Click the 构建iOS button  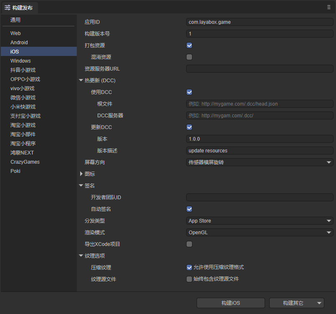pyautogui.click(x=230, y=303)
